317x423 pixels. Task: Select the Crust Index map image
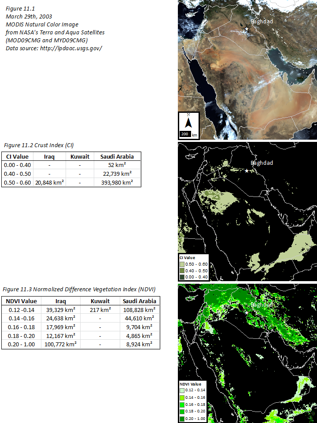pyautogui.click(x=247, y=211)
